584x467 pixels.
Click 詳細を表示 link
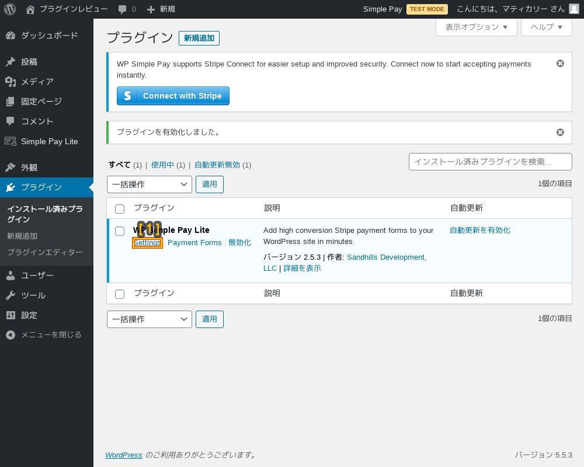(x=302, y=268)
